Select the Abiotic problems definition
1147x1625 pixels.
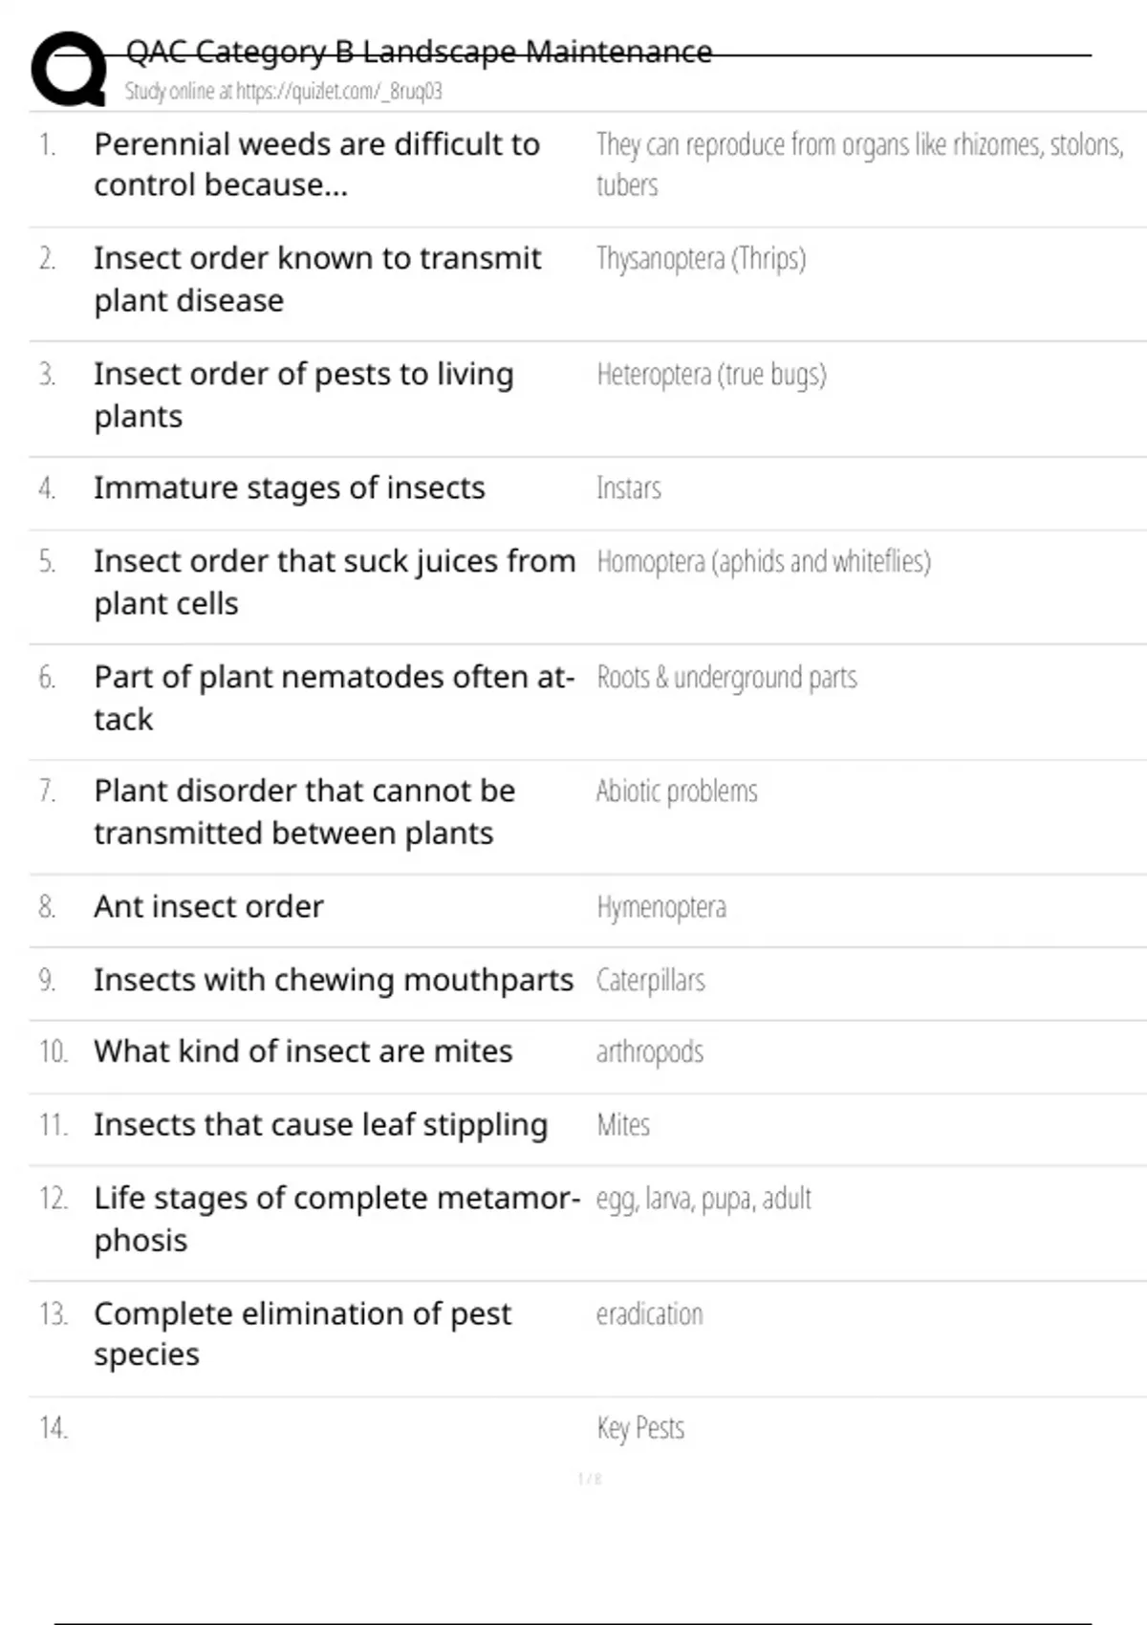pos(677,791)
